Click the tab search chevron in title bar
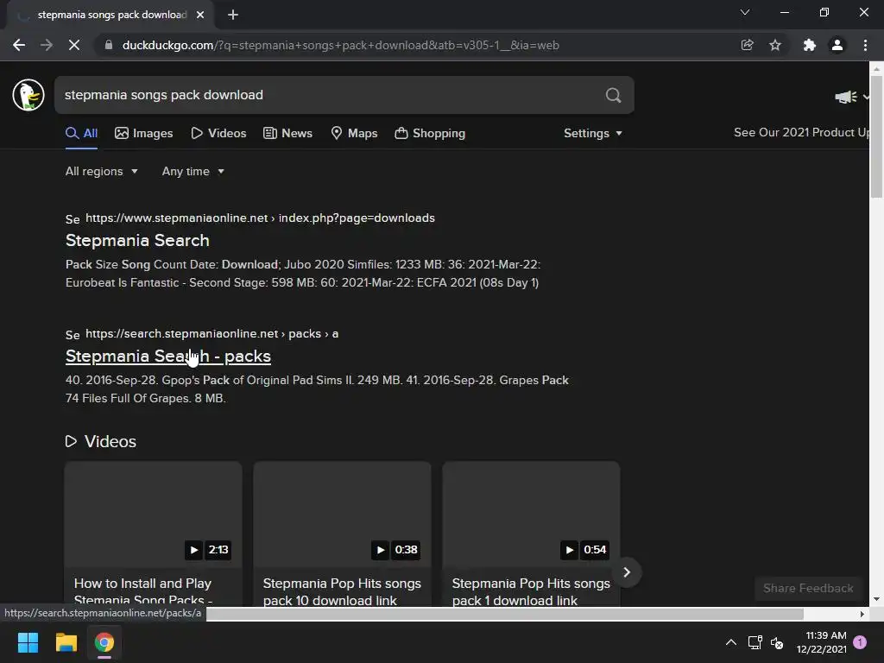The image size is (884, 663). coord(745,12)
